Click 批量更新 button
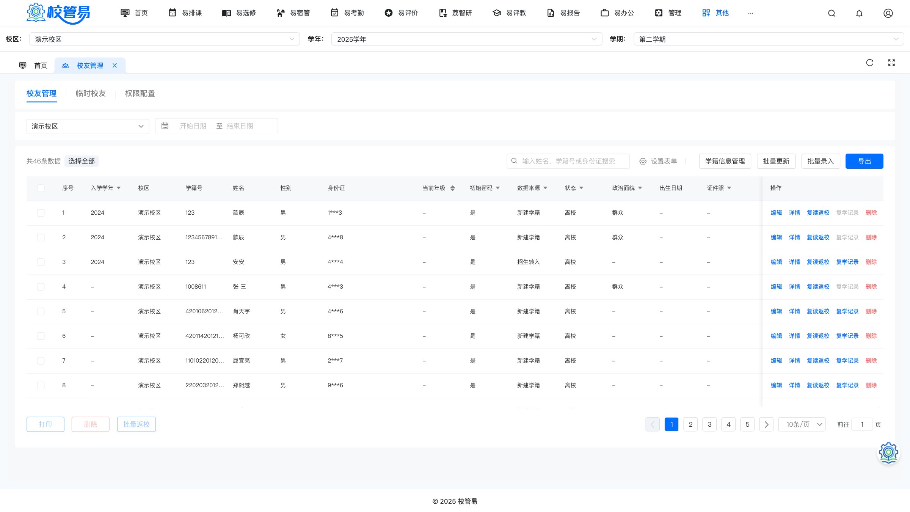This screenshot has width=910, height=512. pyautogui.click(x=776, y=161)
